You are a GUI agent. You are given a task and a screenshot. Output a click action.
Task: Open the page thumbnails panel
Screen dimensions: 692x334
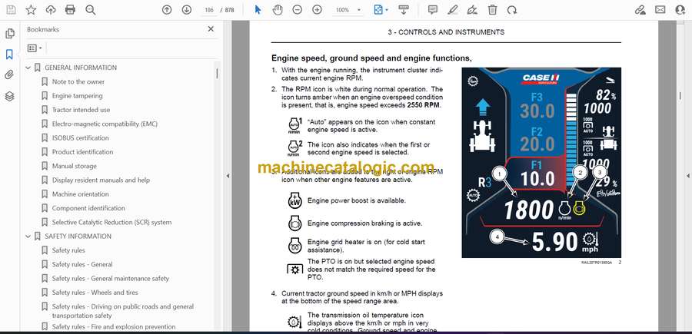10,34
